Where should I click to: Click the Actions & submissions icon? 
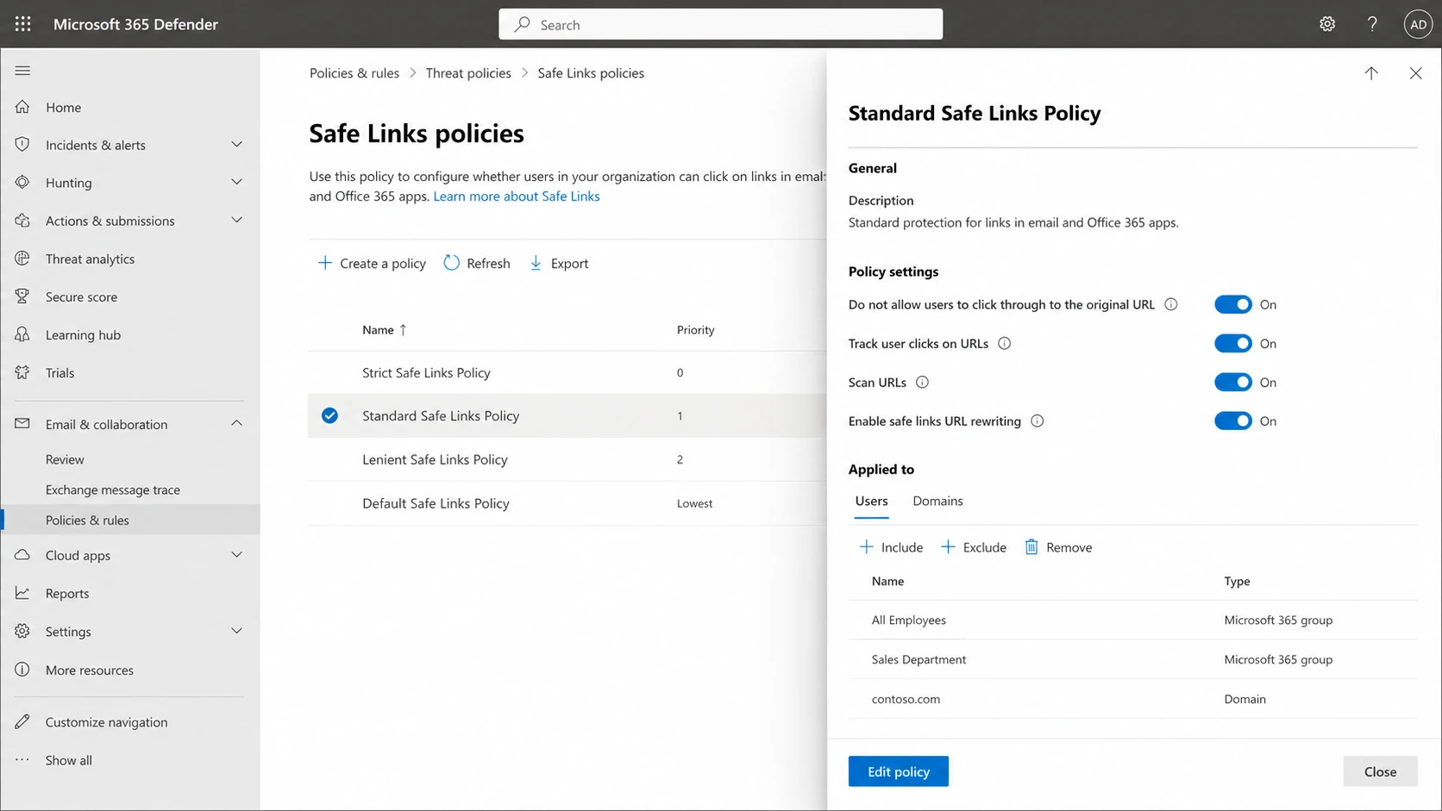tap(22, 221)
